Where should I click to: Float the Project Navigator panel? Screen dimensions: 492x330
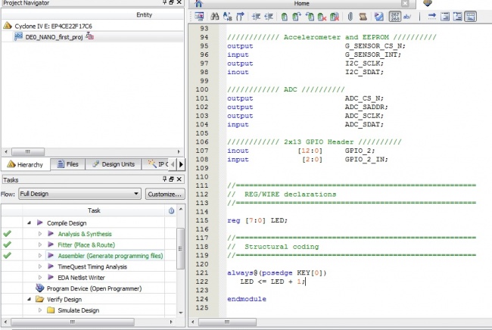(171, 2)
